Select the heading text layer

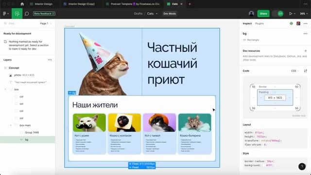[31, 82]
